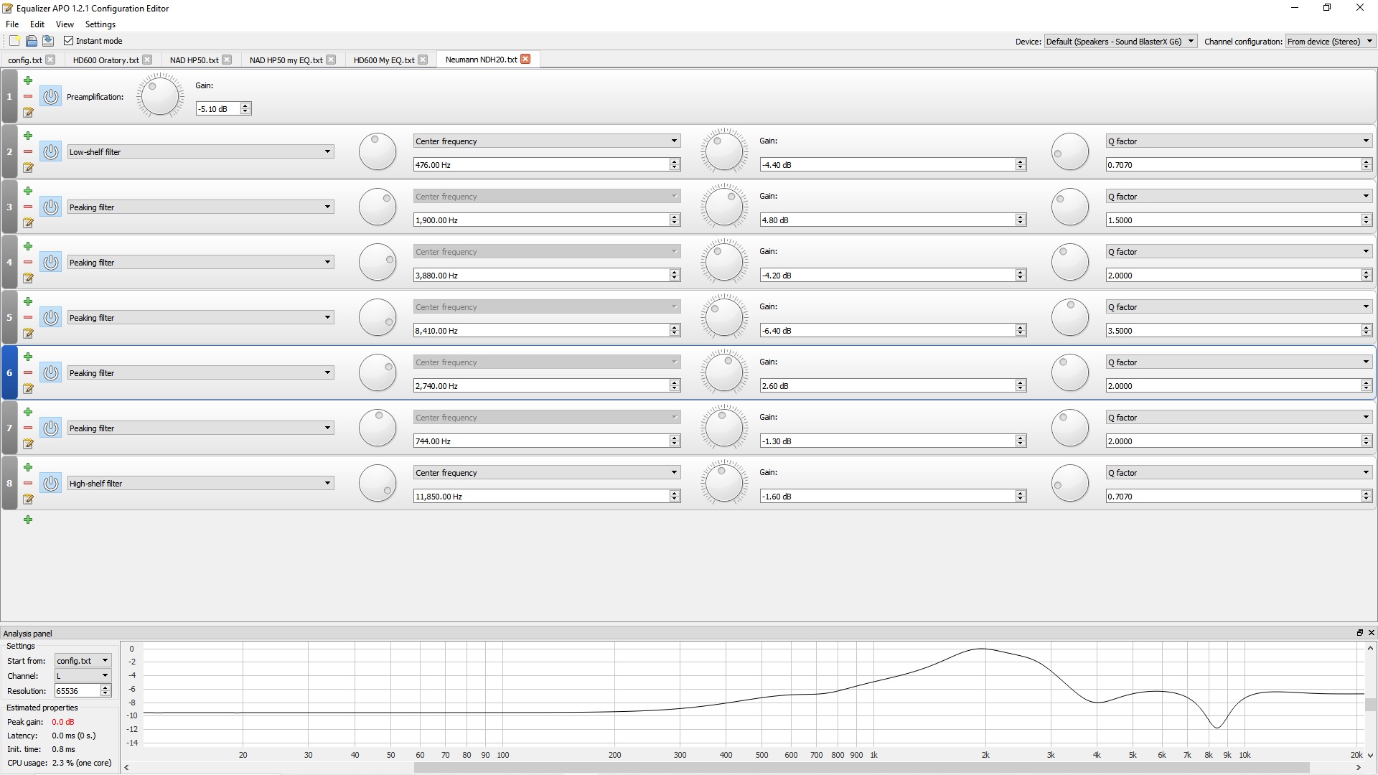Switch to NAD HP50.txt tab
This screenshot has width=1378, height=775.
coord(195,60)
